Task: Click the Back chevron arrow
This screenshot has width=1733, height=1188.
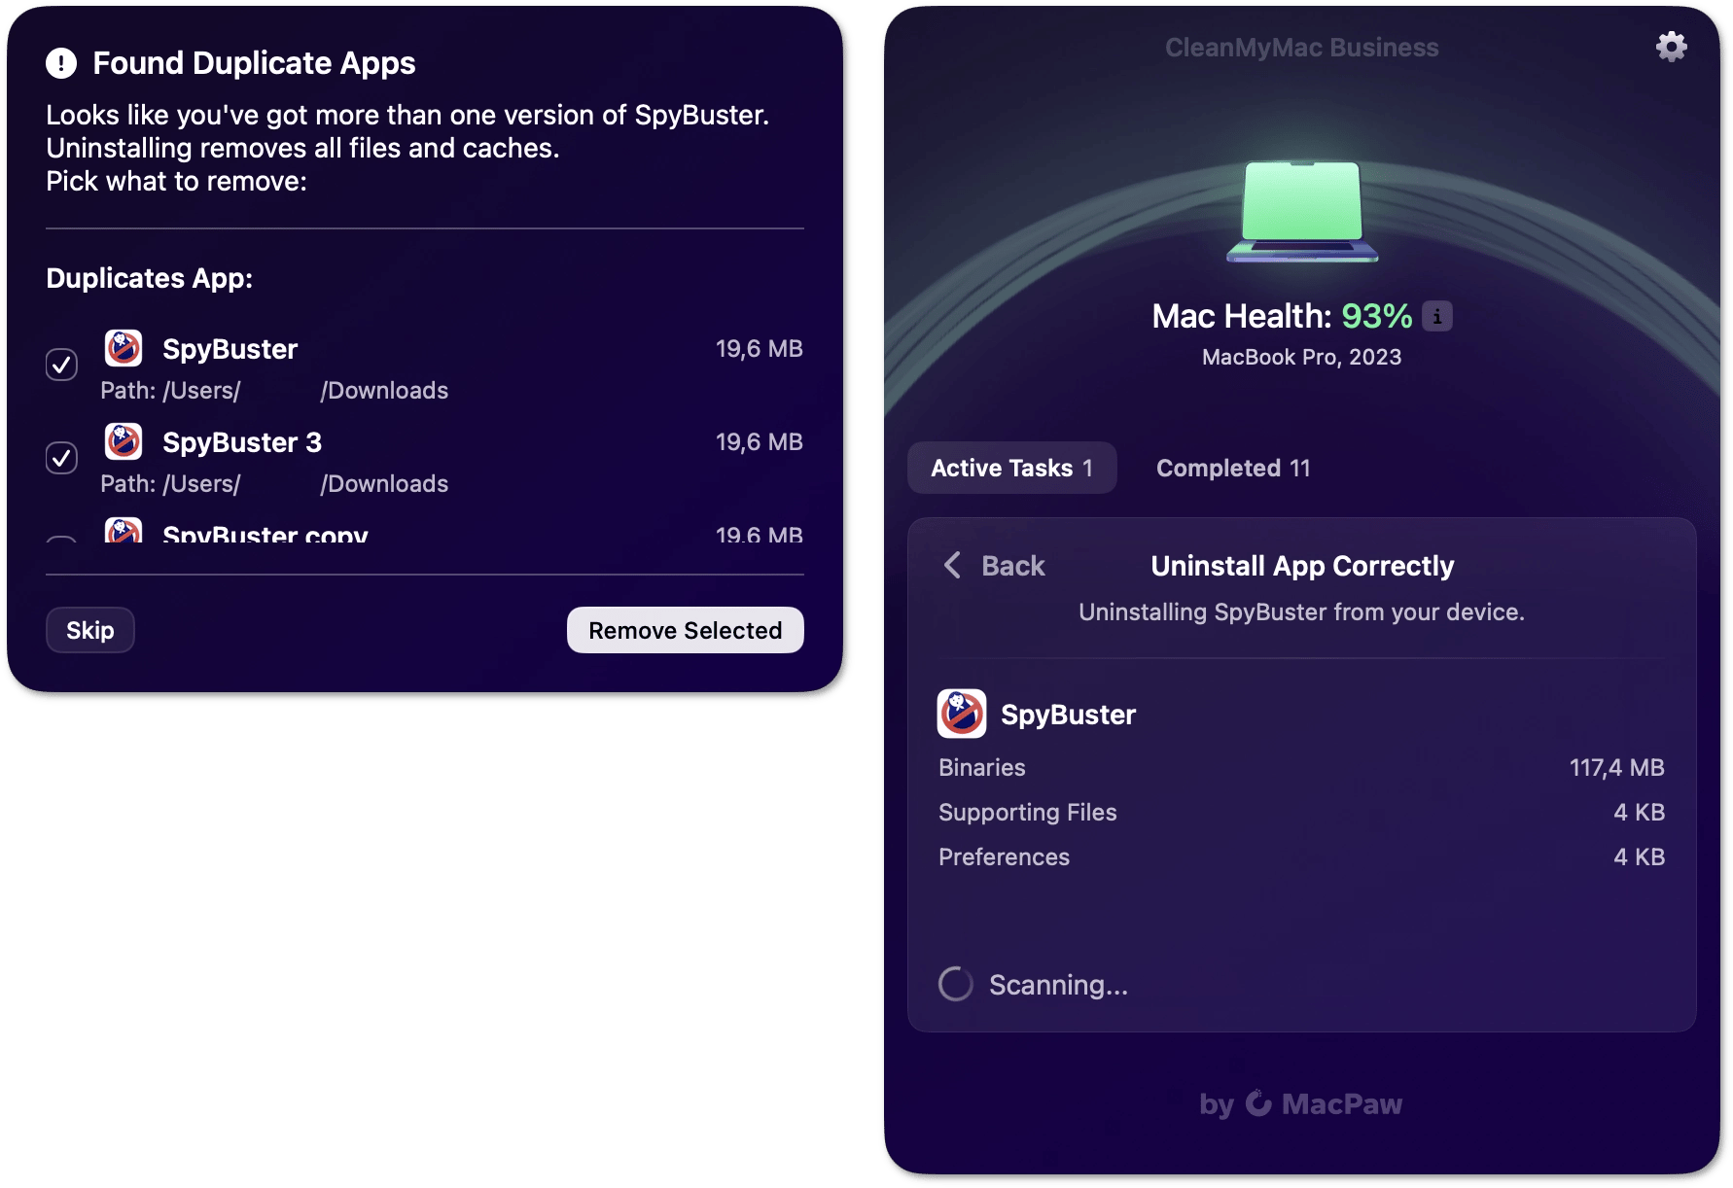Action: click(953, 565)
